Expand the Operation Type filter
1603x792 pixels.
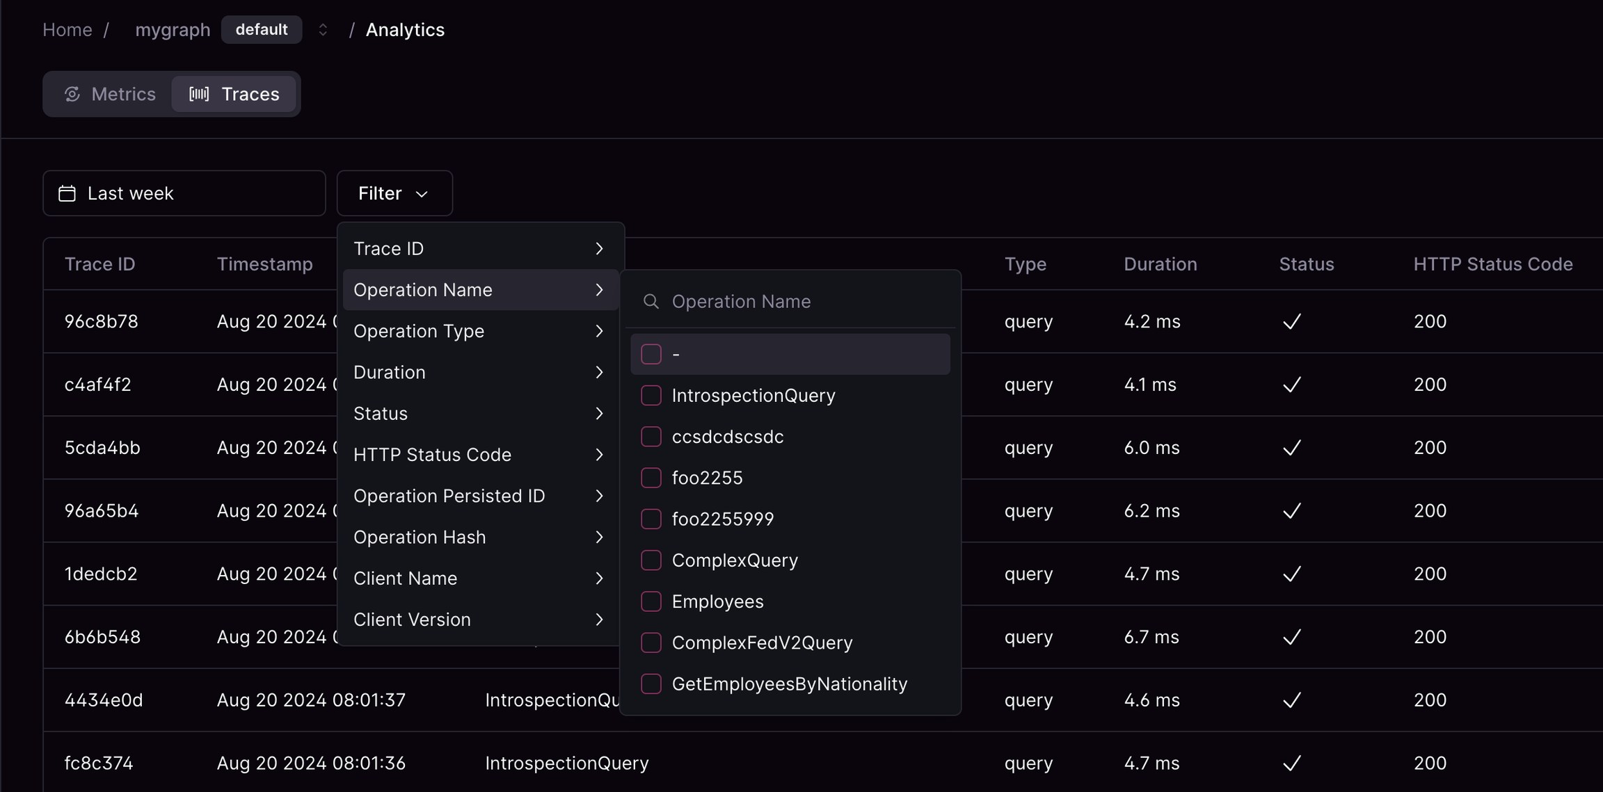pos(479,331)
